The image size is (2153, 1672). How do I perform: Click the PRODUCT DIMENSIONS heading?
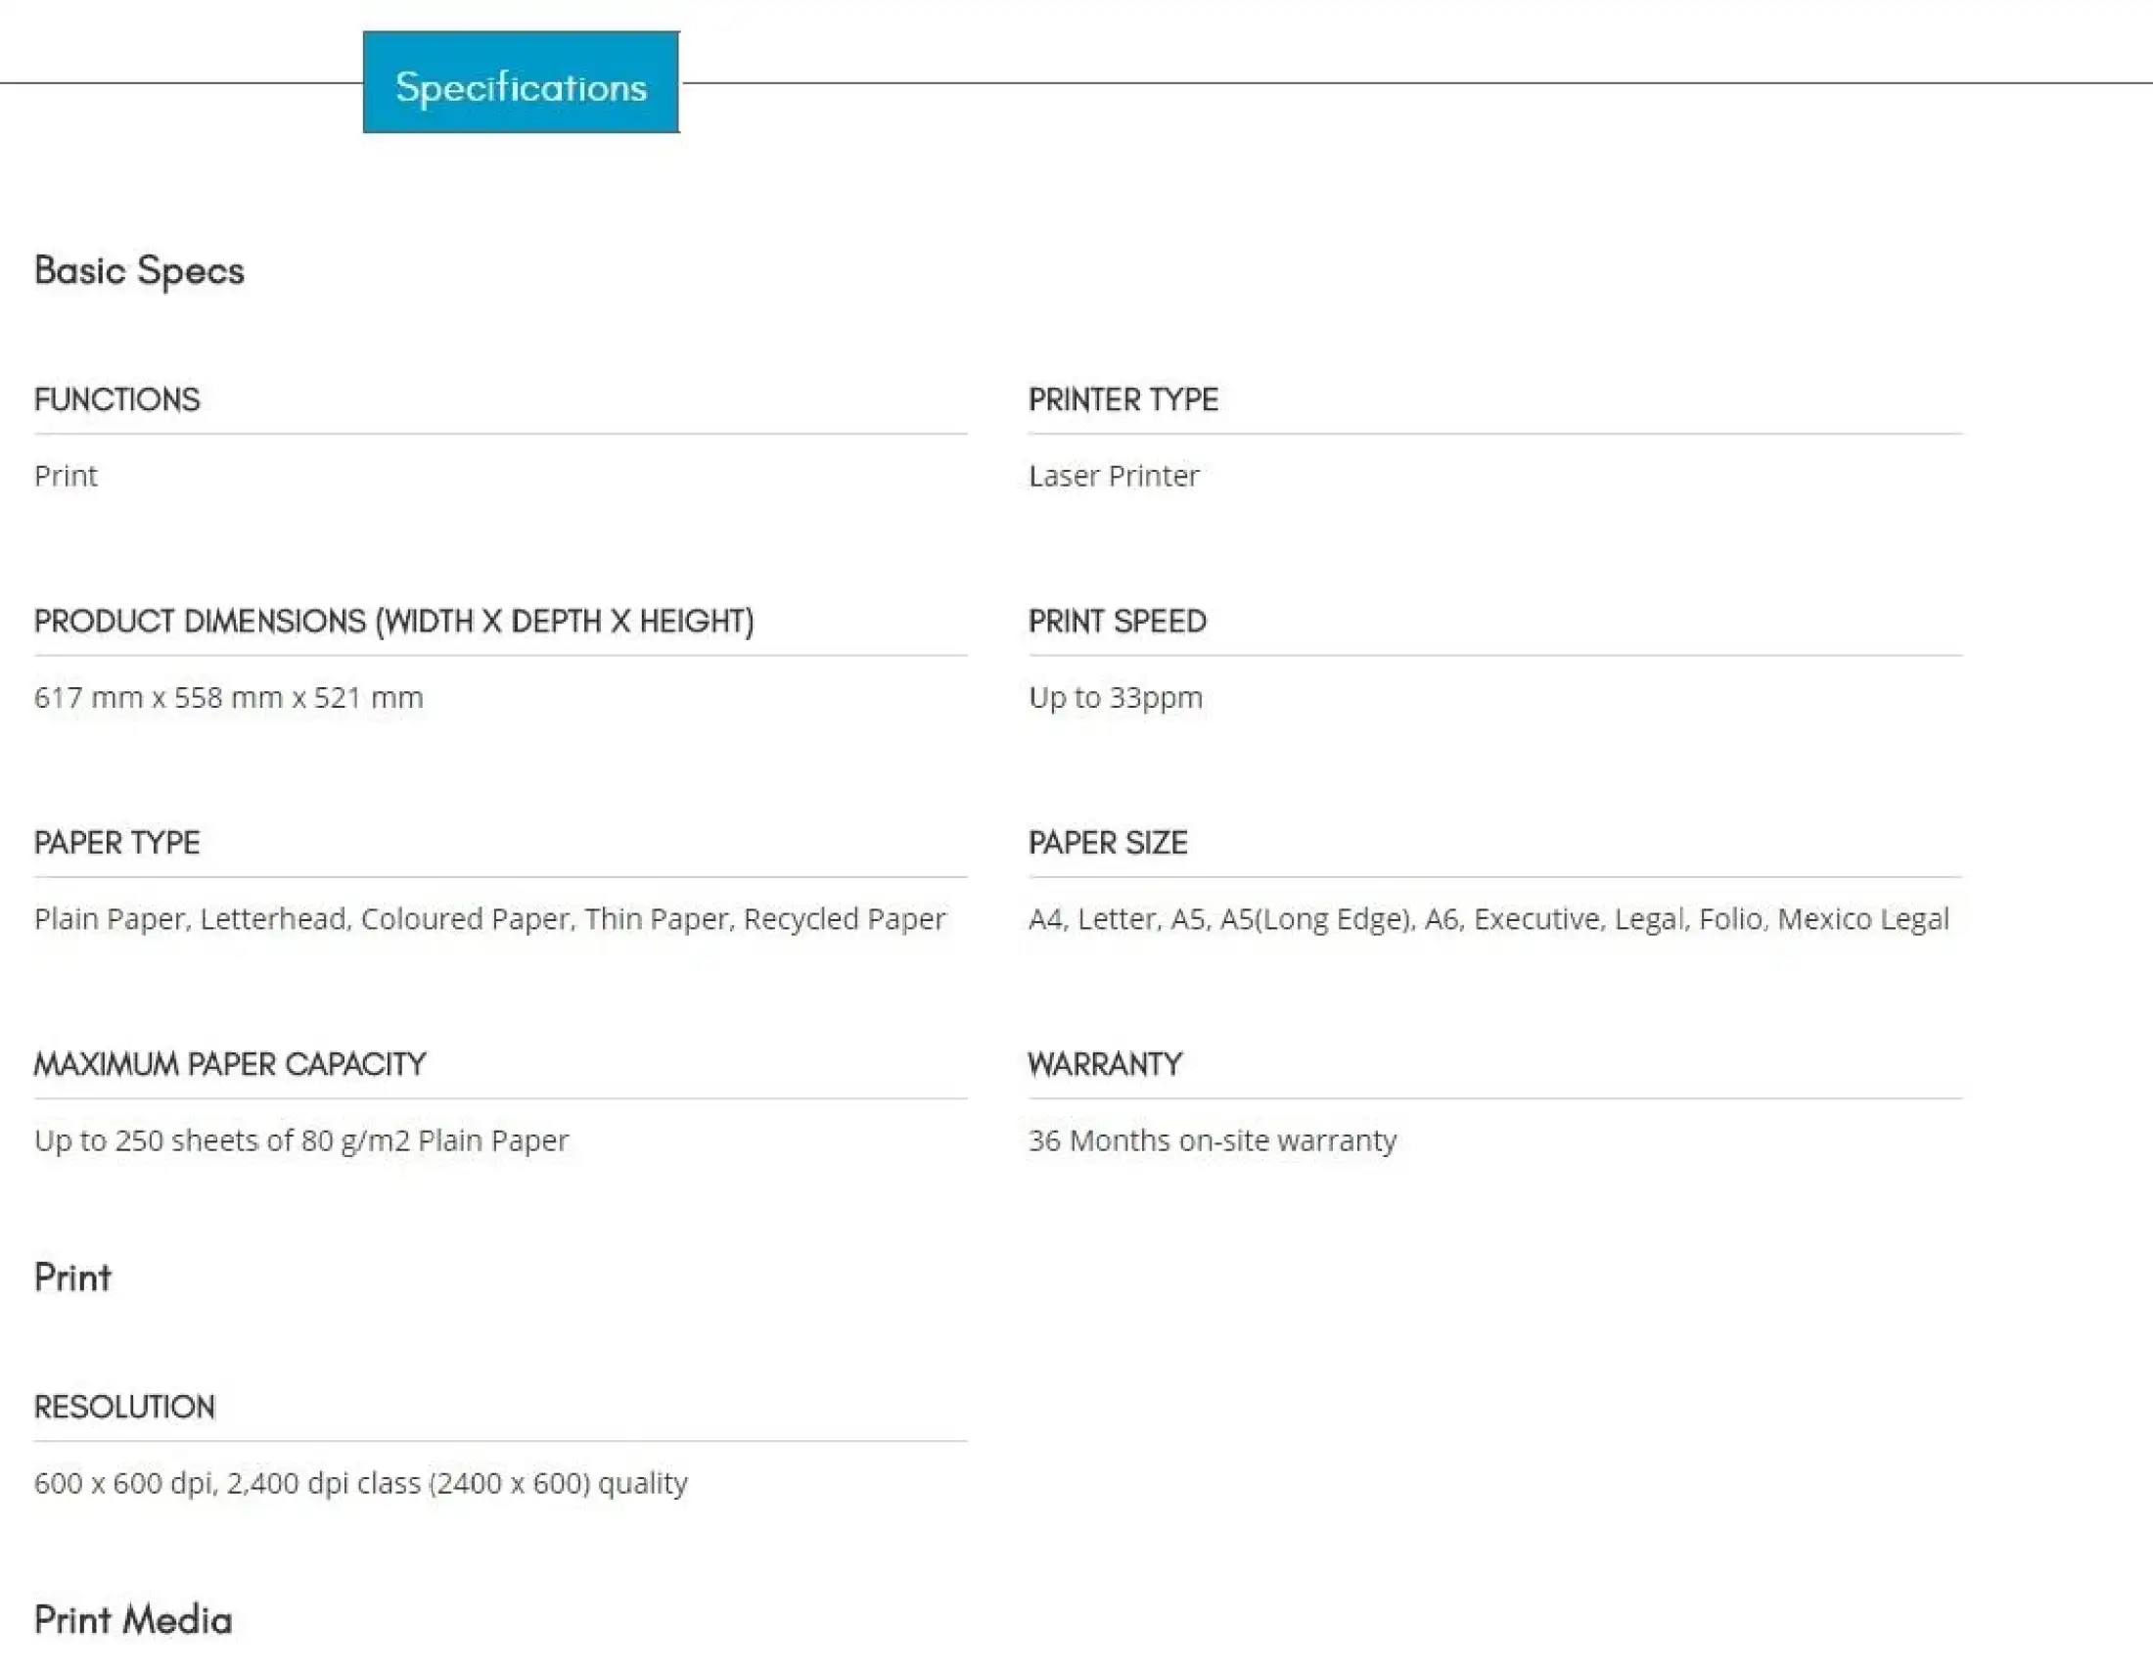click(394, 621)
